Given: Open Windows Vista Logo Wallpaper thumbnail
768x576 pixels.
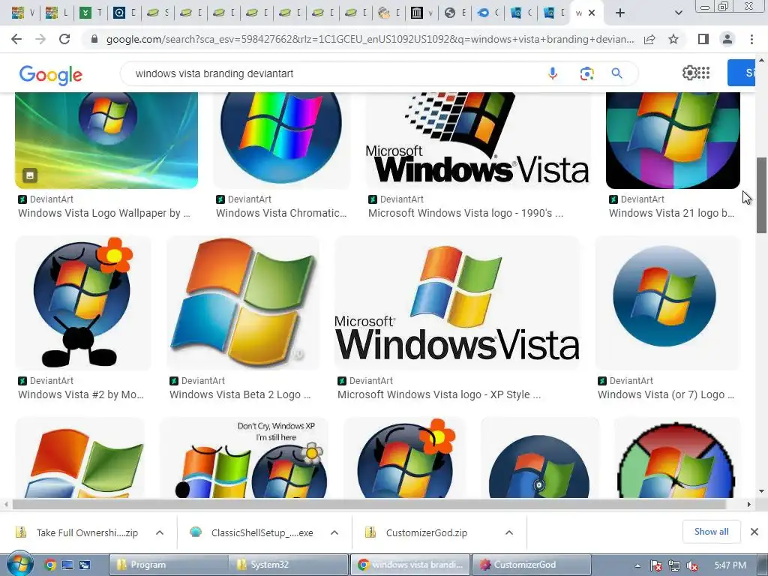Looking at the screenshot, I should [x=106, y=140].
